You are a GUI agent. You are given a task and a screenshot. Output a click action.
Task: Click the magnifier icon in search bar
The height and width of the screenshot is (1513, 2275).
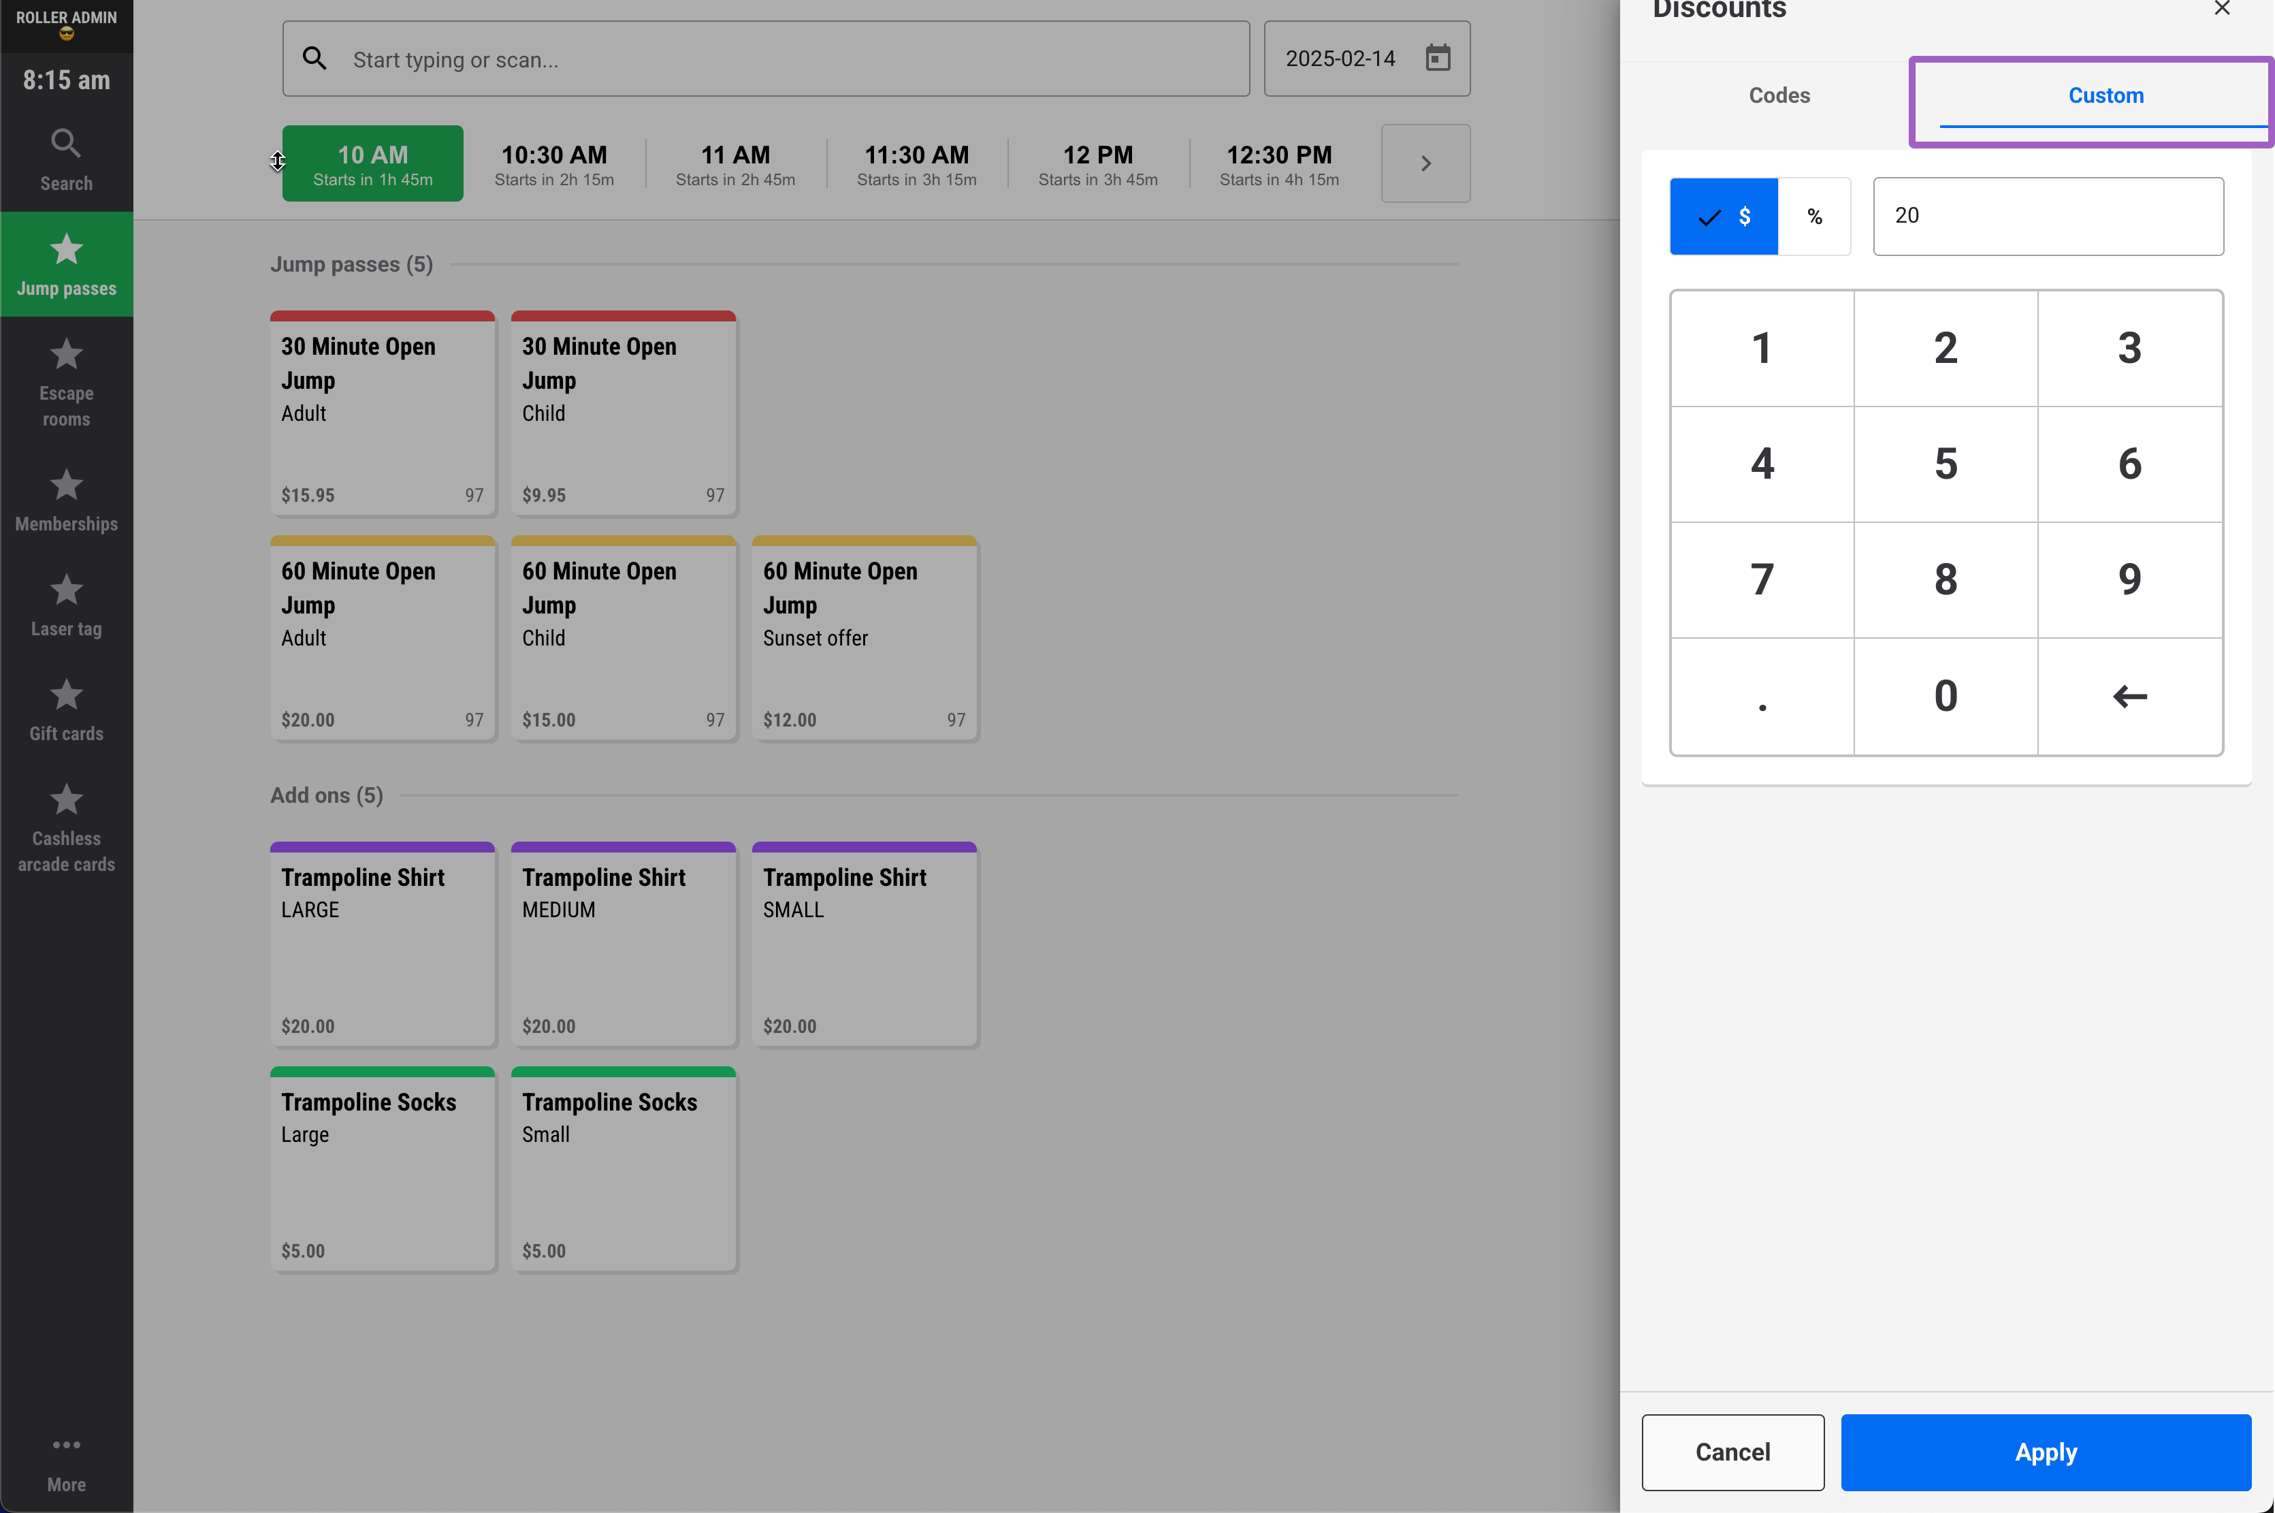314,58
